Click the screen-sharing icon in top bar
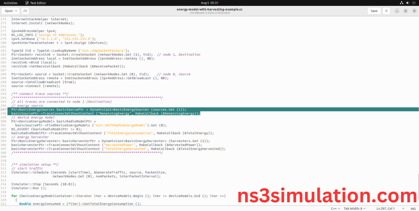This screenshot has height=211, width=419. [401, 2]
